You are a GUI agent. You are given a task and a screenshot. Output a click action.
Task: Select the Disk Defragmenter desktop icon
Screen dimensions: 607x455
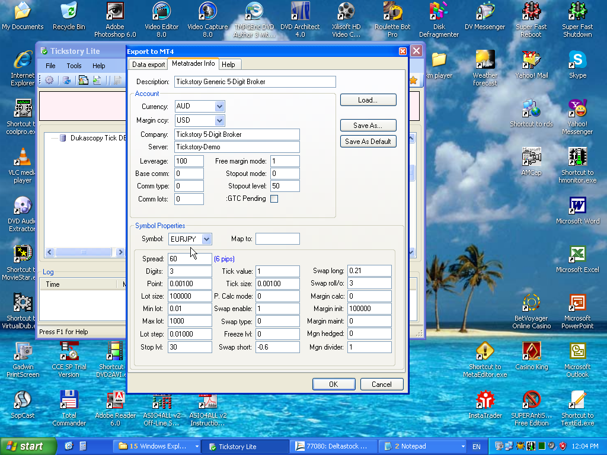point(439,20)
